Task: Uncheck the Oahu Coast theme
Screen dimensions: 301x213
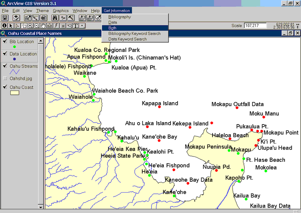Action: [5, 87]
